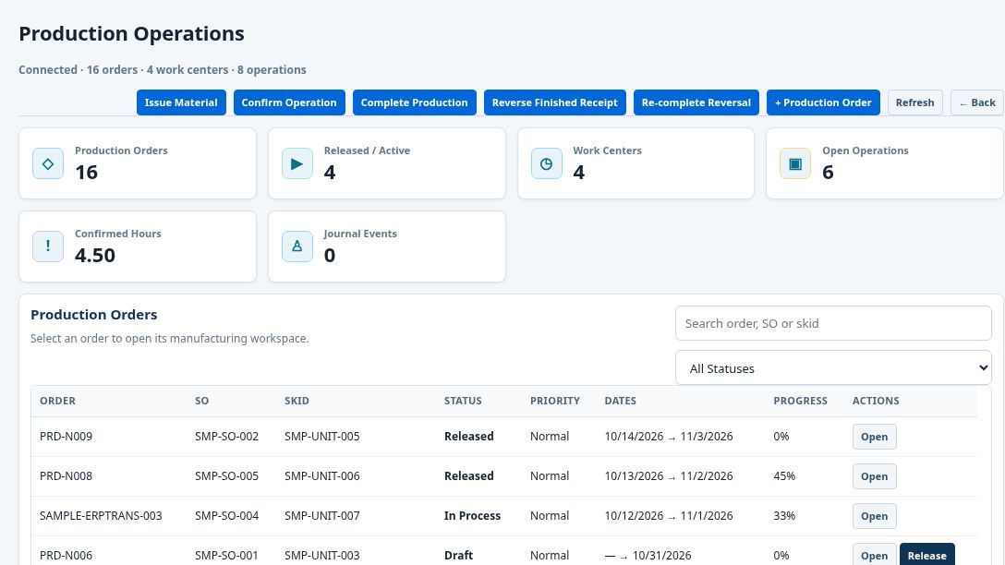The width and height of the screenshot is (1005, 565).
Task: Click dates 10/12/2026 → 11/1/2026
Action: (x=669, y=516)
